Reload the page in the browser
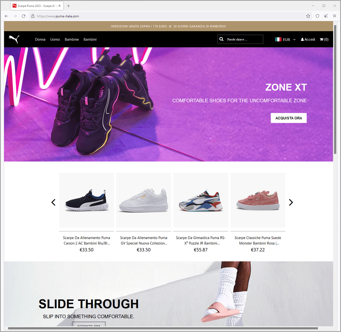The width and height of the screenshot is (341, 332). pyautogui.click(x=24, y=16)
